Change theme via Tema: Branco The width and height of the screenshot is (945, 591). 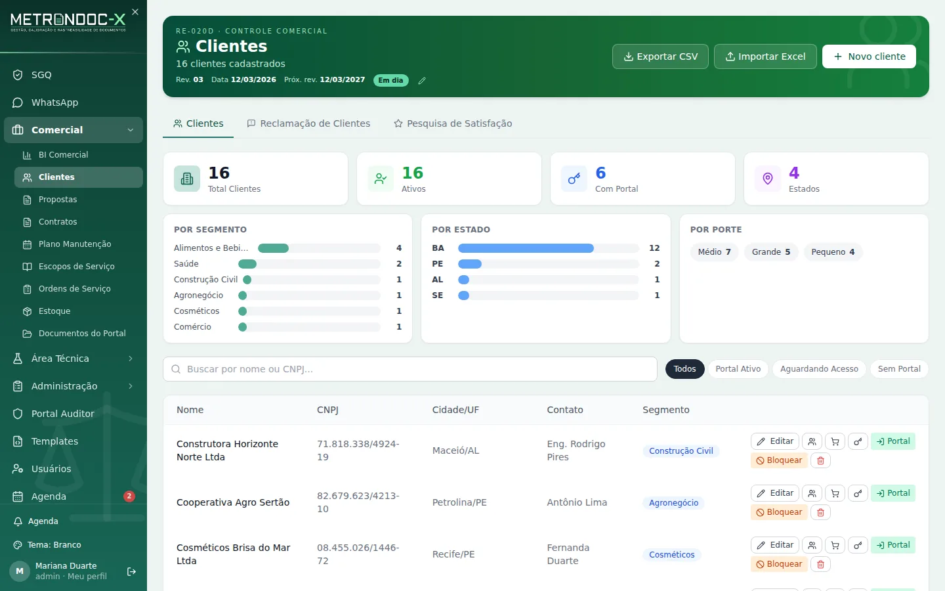click(x=73, y=544)
